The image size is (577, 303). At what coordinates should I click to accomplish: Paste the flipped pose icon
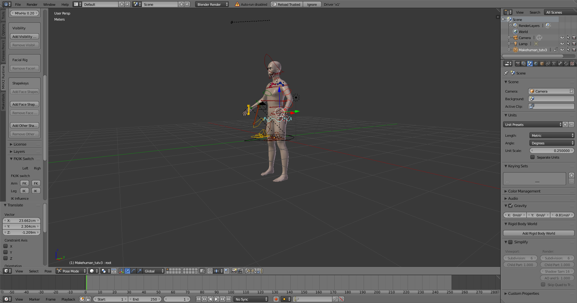(x=260, y=271)
